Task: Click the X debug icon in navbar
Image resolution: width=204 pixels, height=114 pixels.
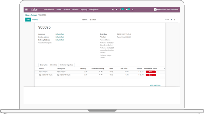Action: coord(132,10)
